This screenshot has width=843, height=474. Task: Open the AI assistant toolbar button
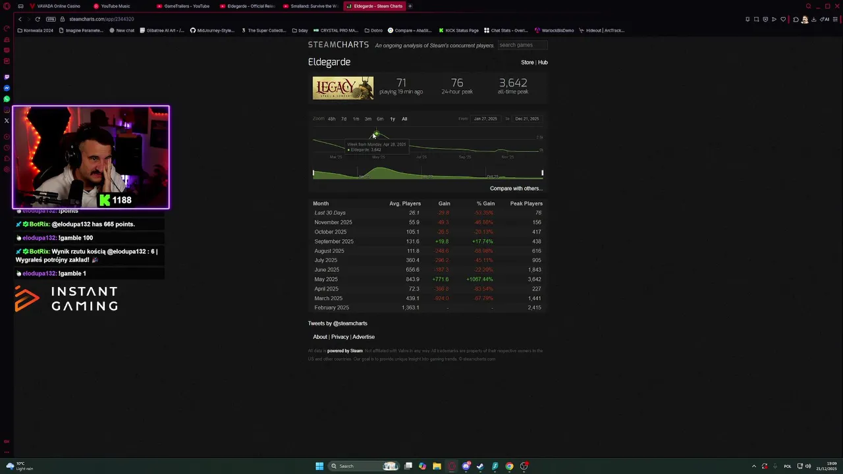(826, 19)
